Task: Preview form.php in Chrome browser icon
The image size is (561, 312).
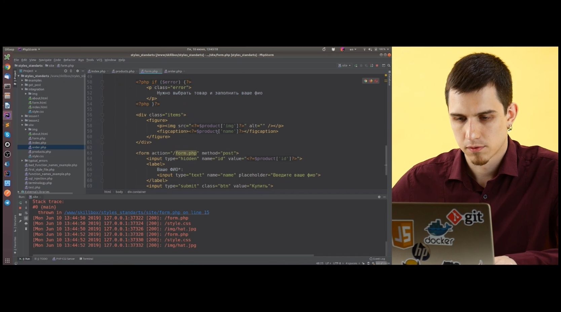Action: (x=366, y=81)
